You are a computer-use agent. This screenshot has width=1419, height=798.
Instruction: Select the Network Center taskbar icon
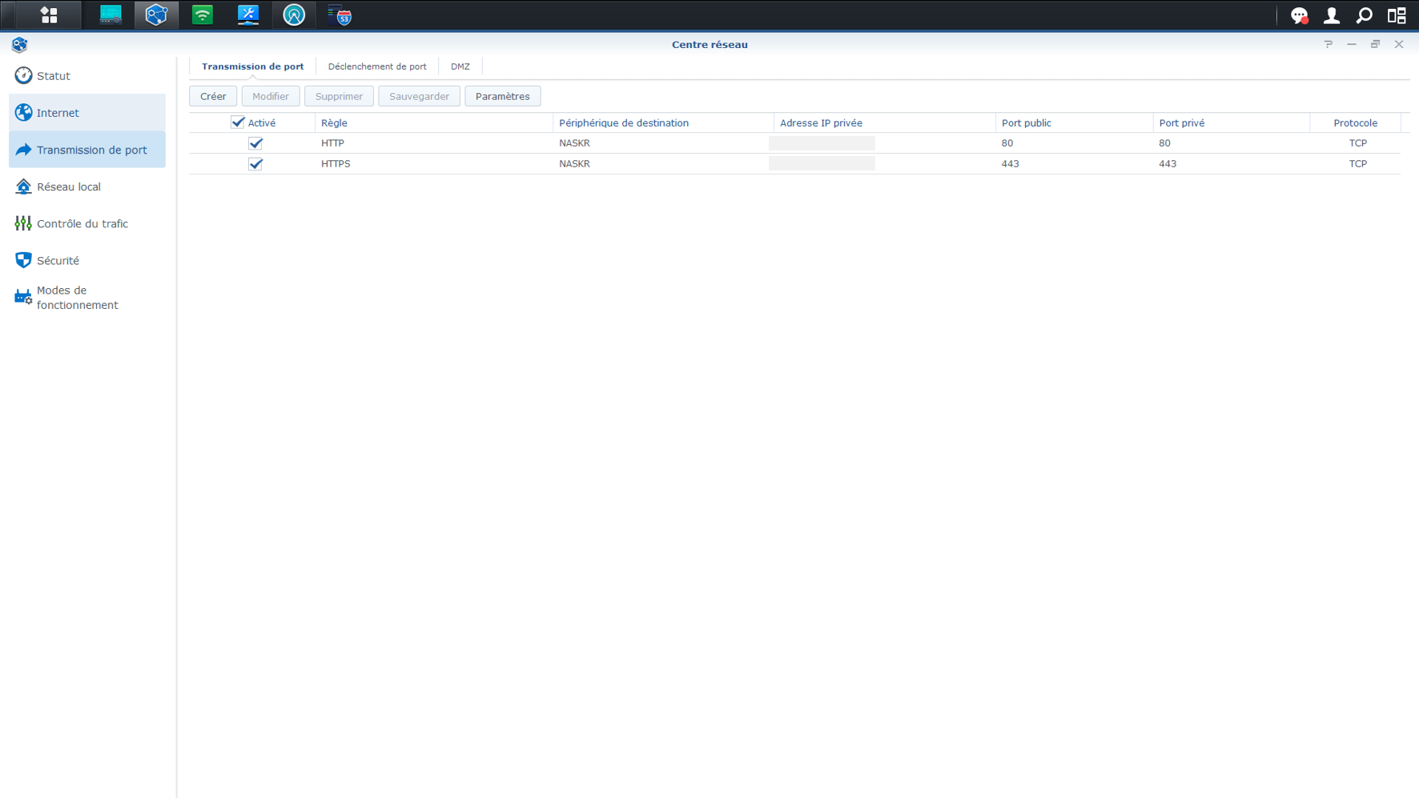[x=156, y=15]
